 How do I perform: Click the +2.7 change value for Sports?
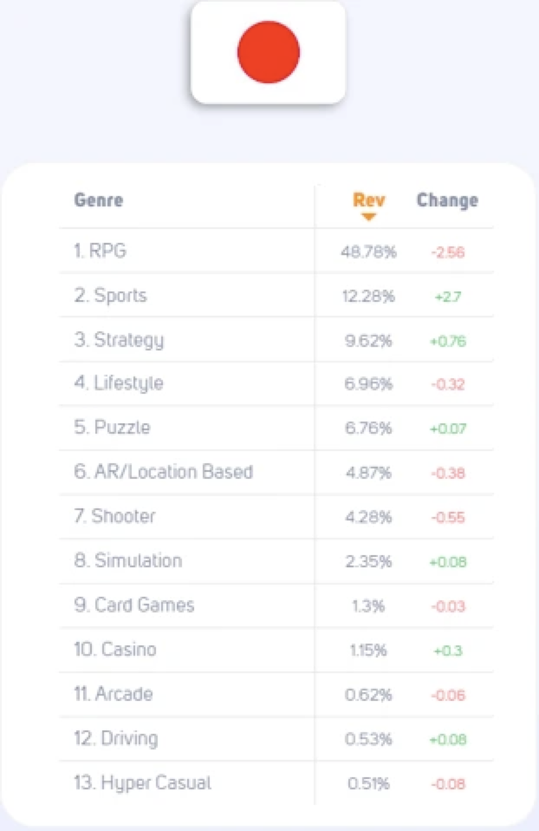448,297
